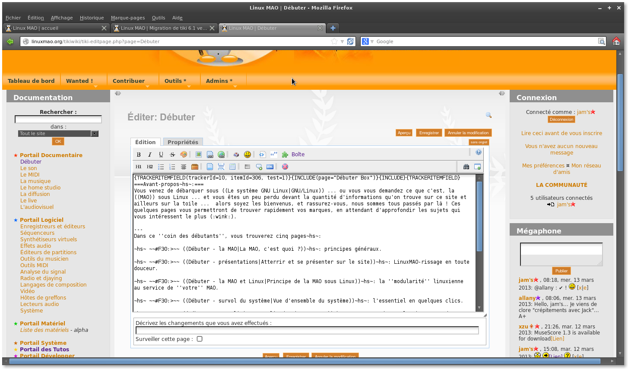Underline text with the U toolbar icon

point(161,155)
